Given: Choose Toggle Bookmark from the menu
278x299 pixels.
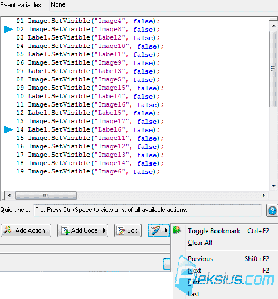Looking at the screenshot, I should coord(214,231).
